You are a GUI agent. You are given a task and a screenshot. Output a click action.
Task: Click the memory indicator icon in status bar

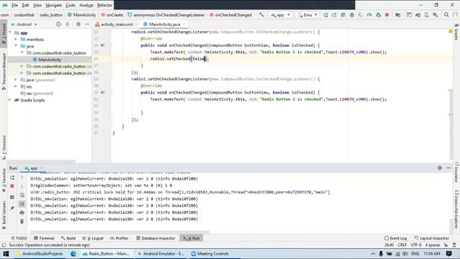454,245
